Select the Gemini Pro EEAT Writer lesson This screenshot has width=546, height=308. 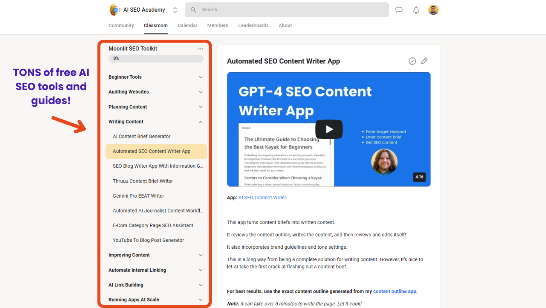[138, 196]
